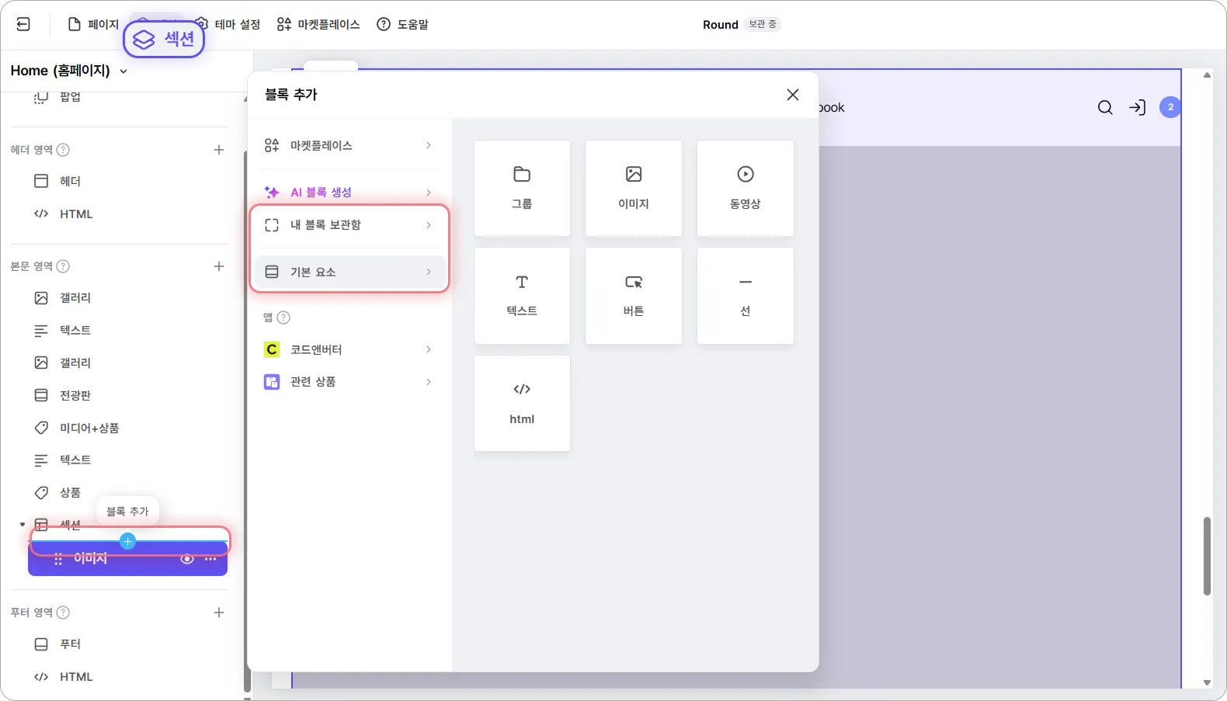1227x701 pixels.
Task: Select the highlighted 이미지 block row in the tree
Action: click(x=128, y=559)
